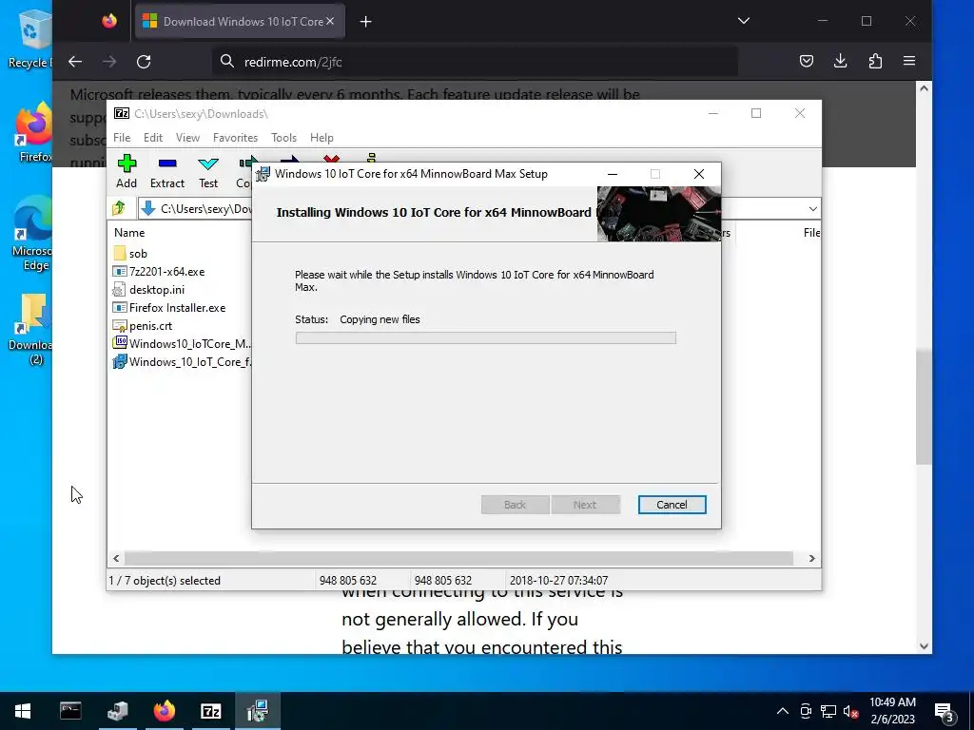Open a new Firefox tab
974x730 pixels.
click(x=366, y=22)
